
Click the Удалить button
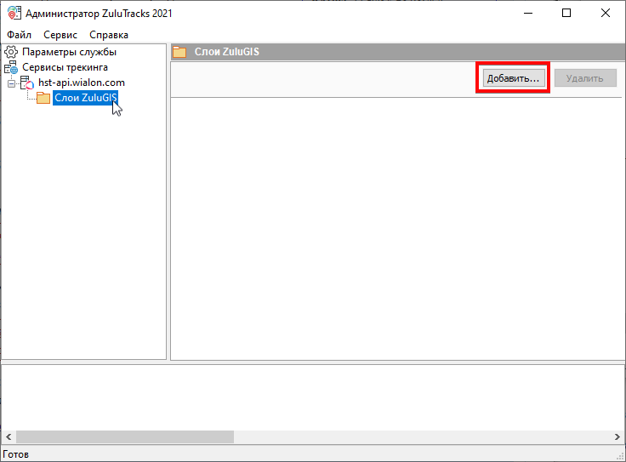pyautogui.click(x=584, y=78)
